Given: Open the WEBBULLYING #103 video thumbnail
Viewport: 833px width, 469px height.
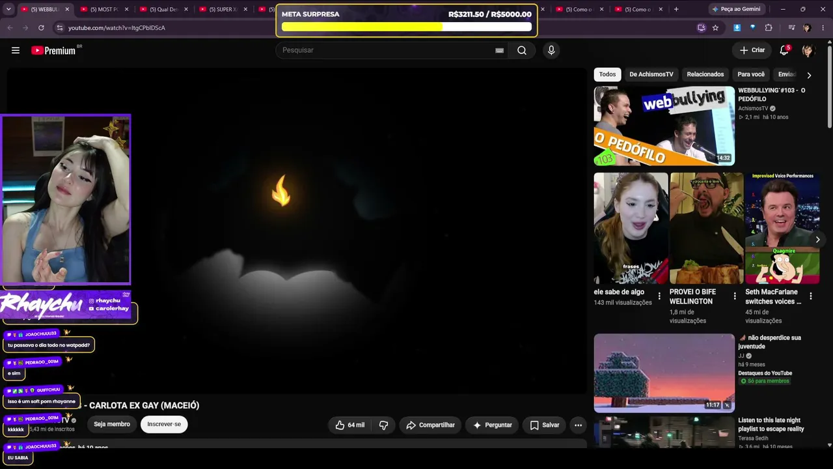Looking at the screenshot, I should [664, 126].
